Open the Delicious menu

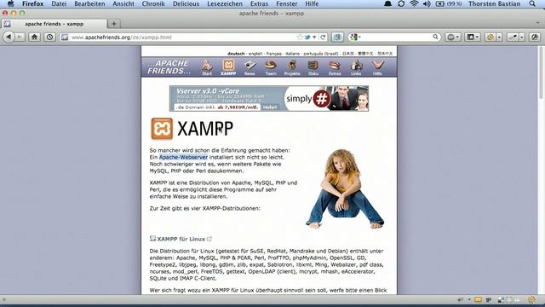186,3
